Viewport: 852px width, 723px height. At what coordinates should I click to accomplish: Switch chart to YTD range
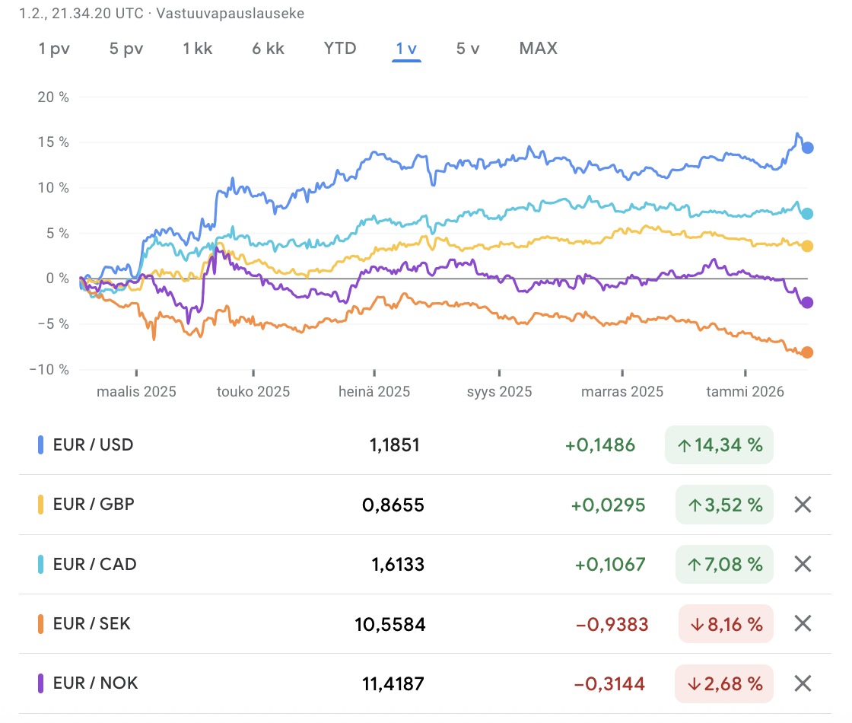pyautogui.click(x=340, y=49)
